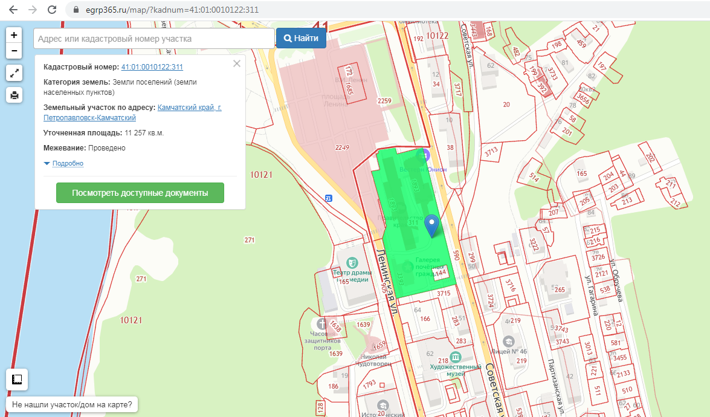Print the map using printer icon
Image resolution: width=710 pixels, height=417 pixels.
pyautogui.click(x=14, y=95)
